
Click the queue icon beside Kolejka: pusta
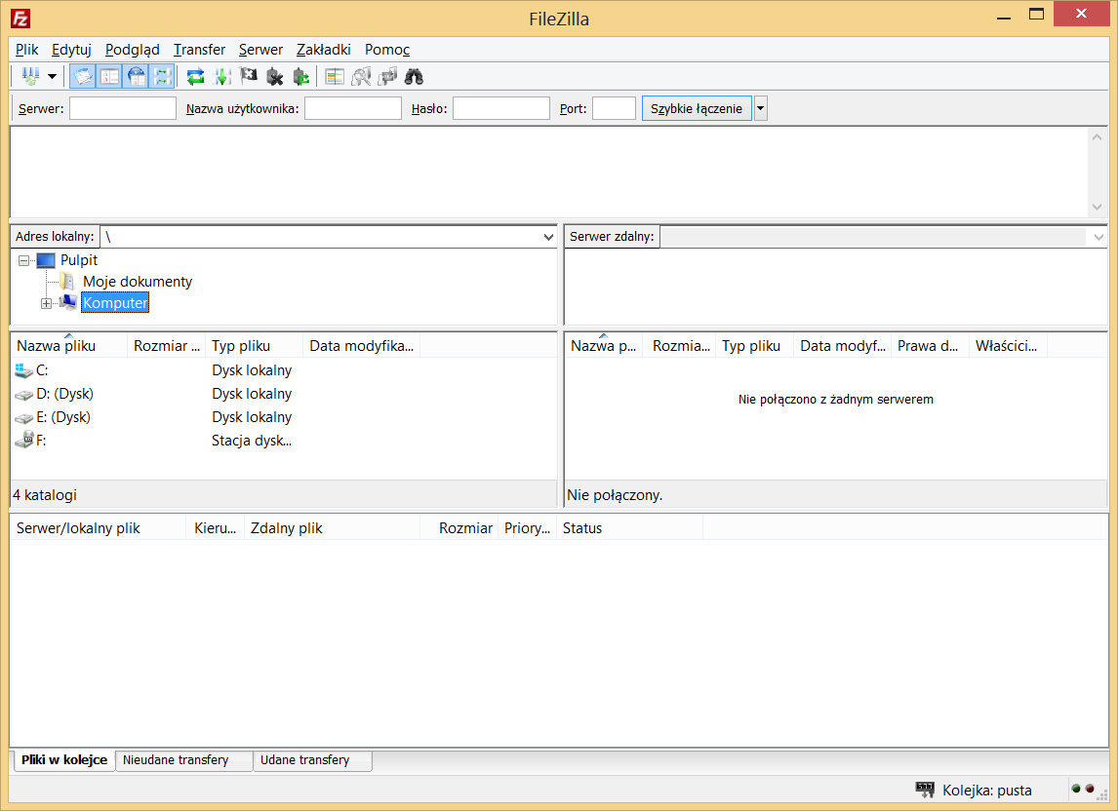tap(925, 789)
